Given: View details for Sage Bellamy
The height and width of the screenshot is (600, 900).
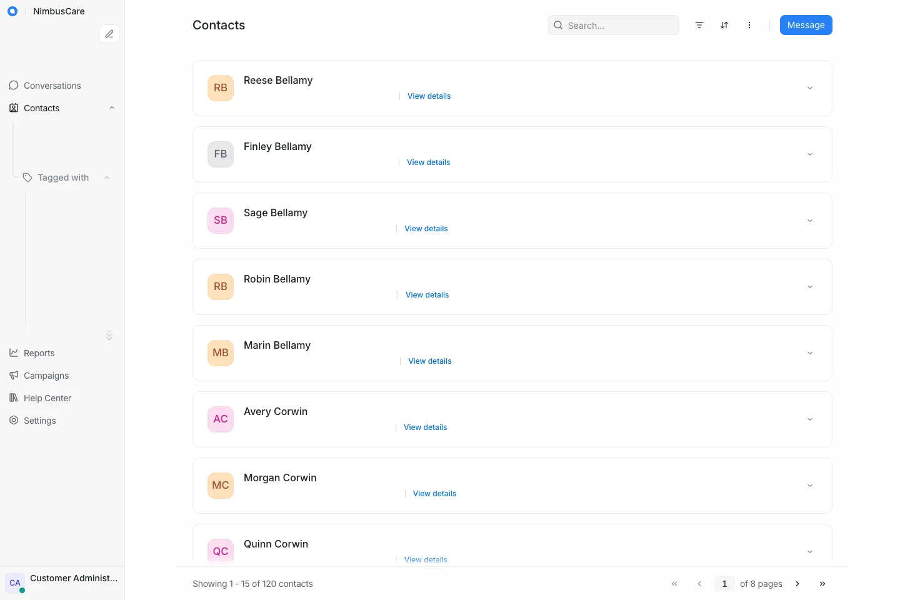Looking at the screenshot, I should pos(426,229).
